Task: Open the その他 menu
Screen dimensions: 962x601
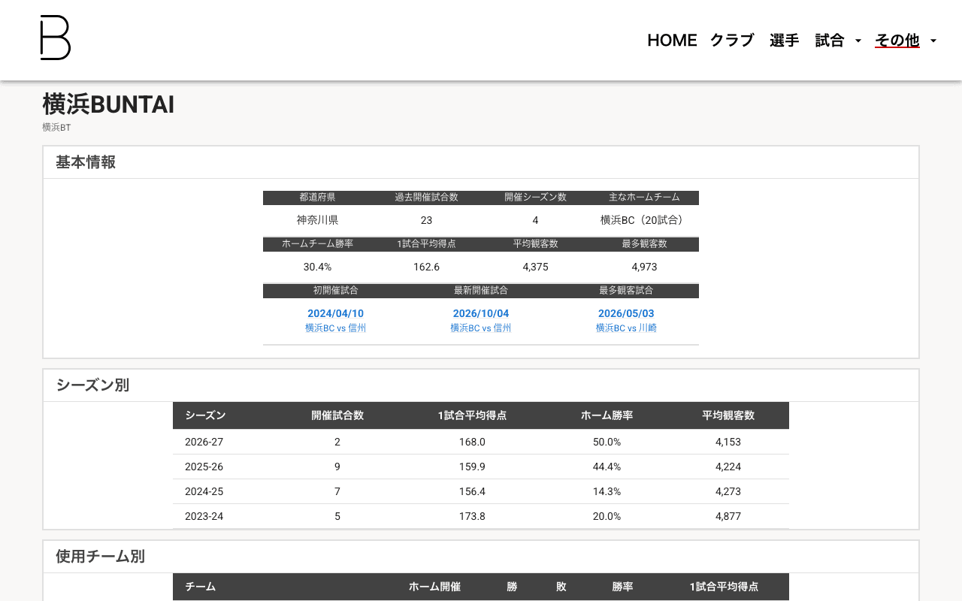Action: 897,41
